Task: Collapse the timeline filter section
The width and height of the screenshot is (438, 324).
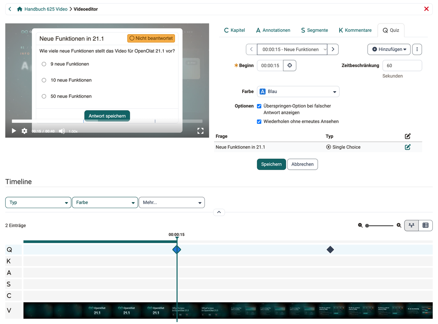Action: pyautogui.click(x=219, y=212)
